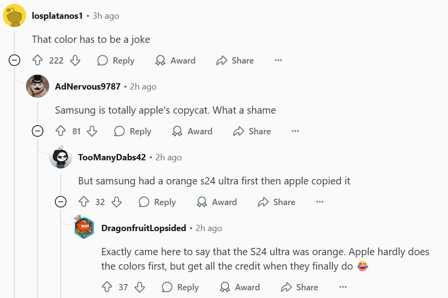Viewport: 448px width, 298px height.
Task: Upvote losplatanos1's comment
Action: pyautogui.click(x=38, y=61)
